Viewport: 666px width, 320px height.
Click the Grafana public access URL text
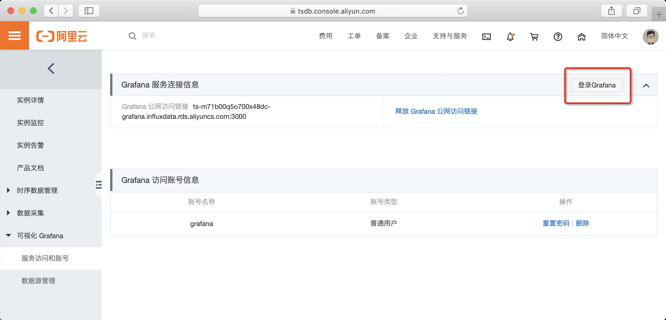(196, 111)
